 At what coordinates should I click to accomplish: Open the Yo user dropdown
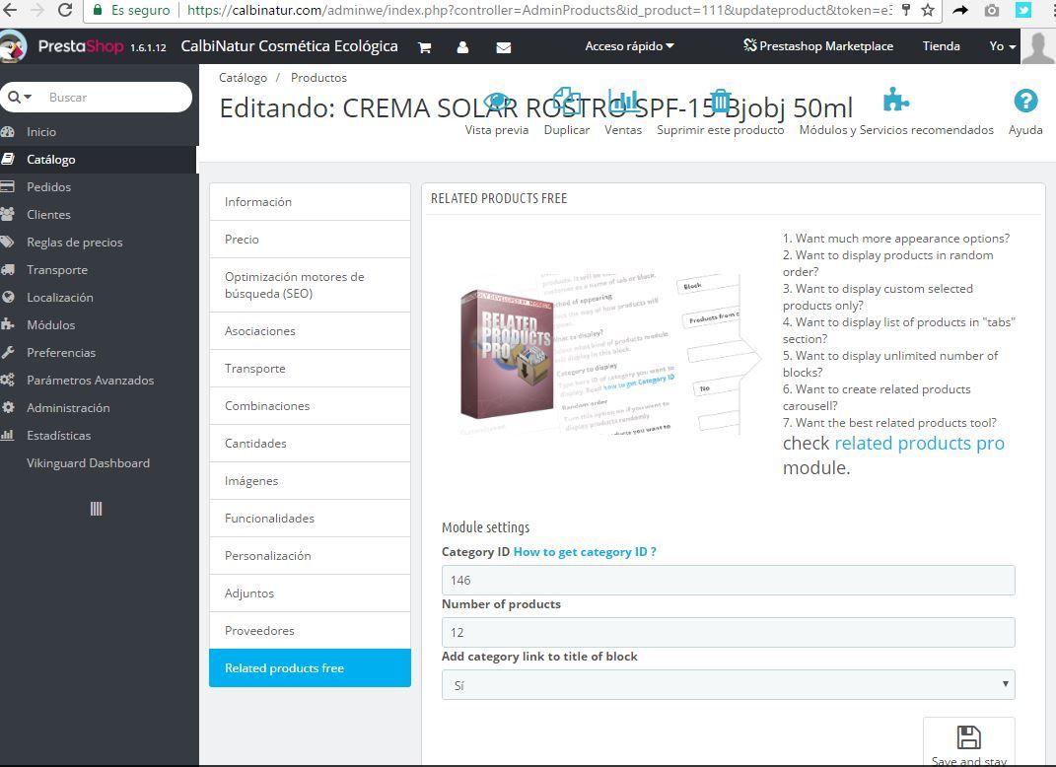click(1002, 45)
